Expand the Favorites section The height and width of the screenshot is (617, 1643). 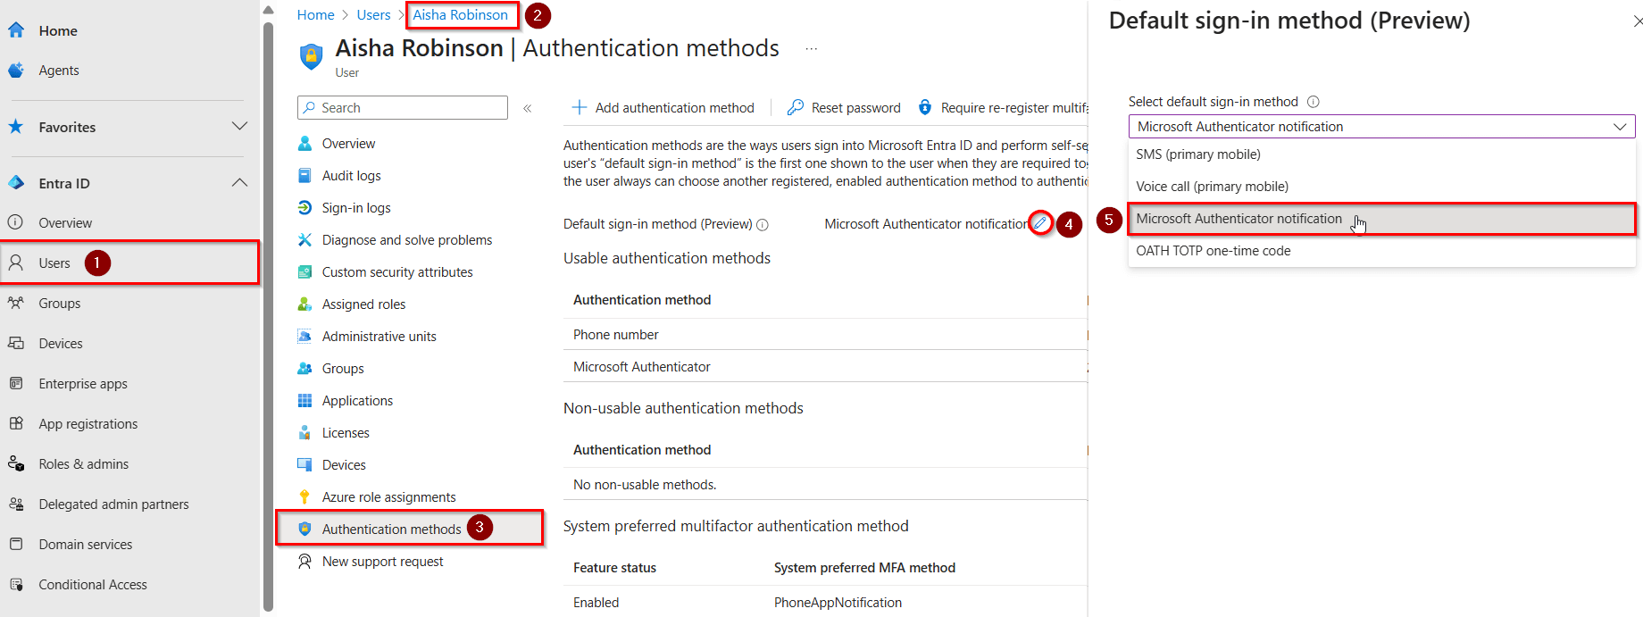239,127
